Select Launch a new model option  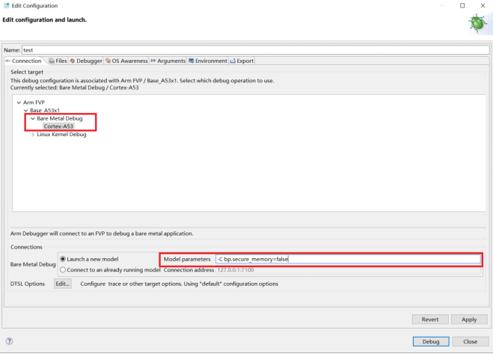point(64,259)
